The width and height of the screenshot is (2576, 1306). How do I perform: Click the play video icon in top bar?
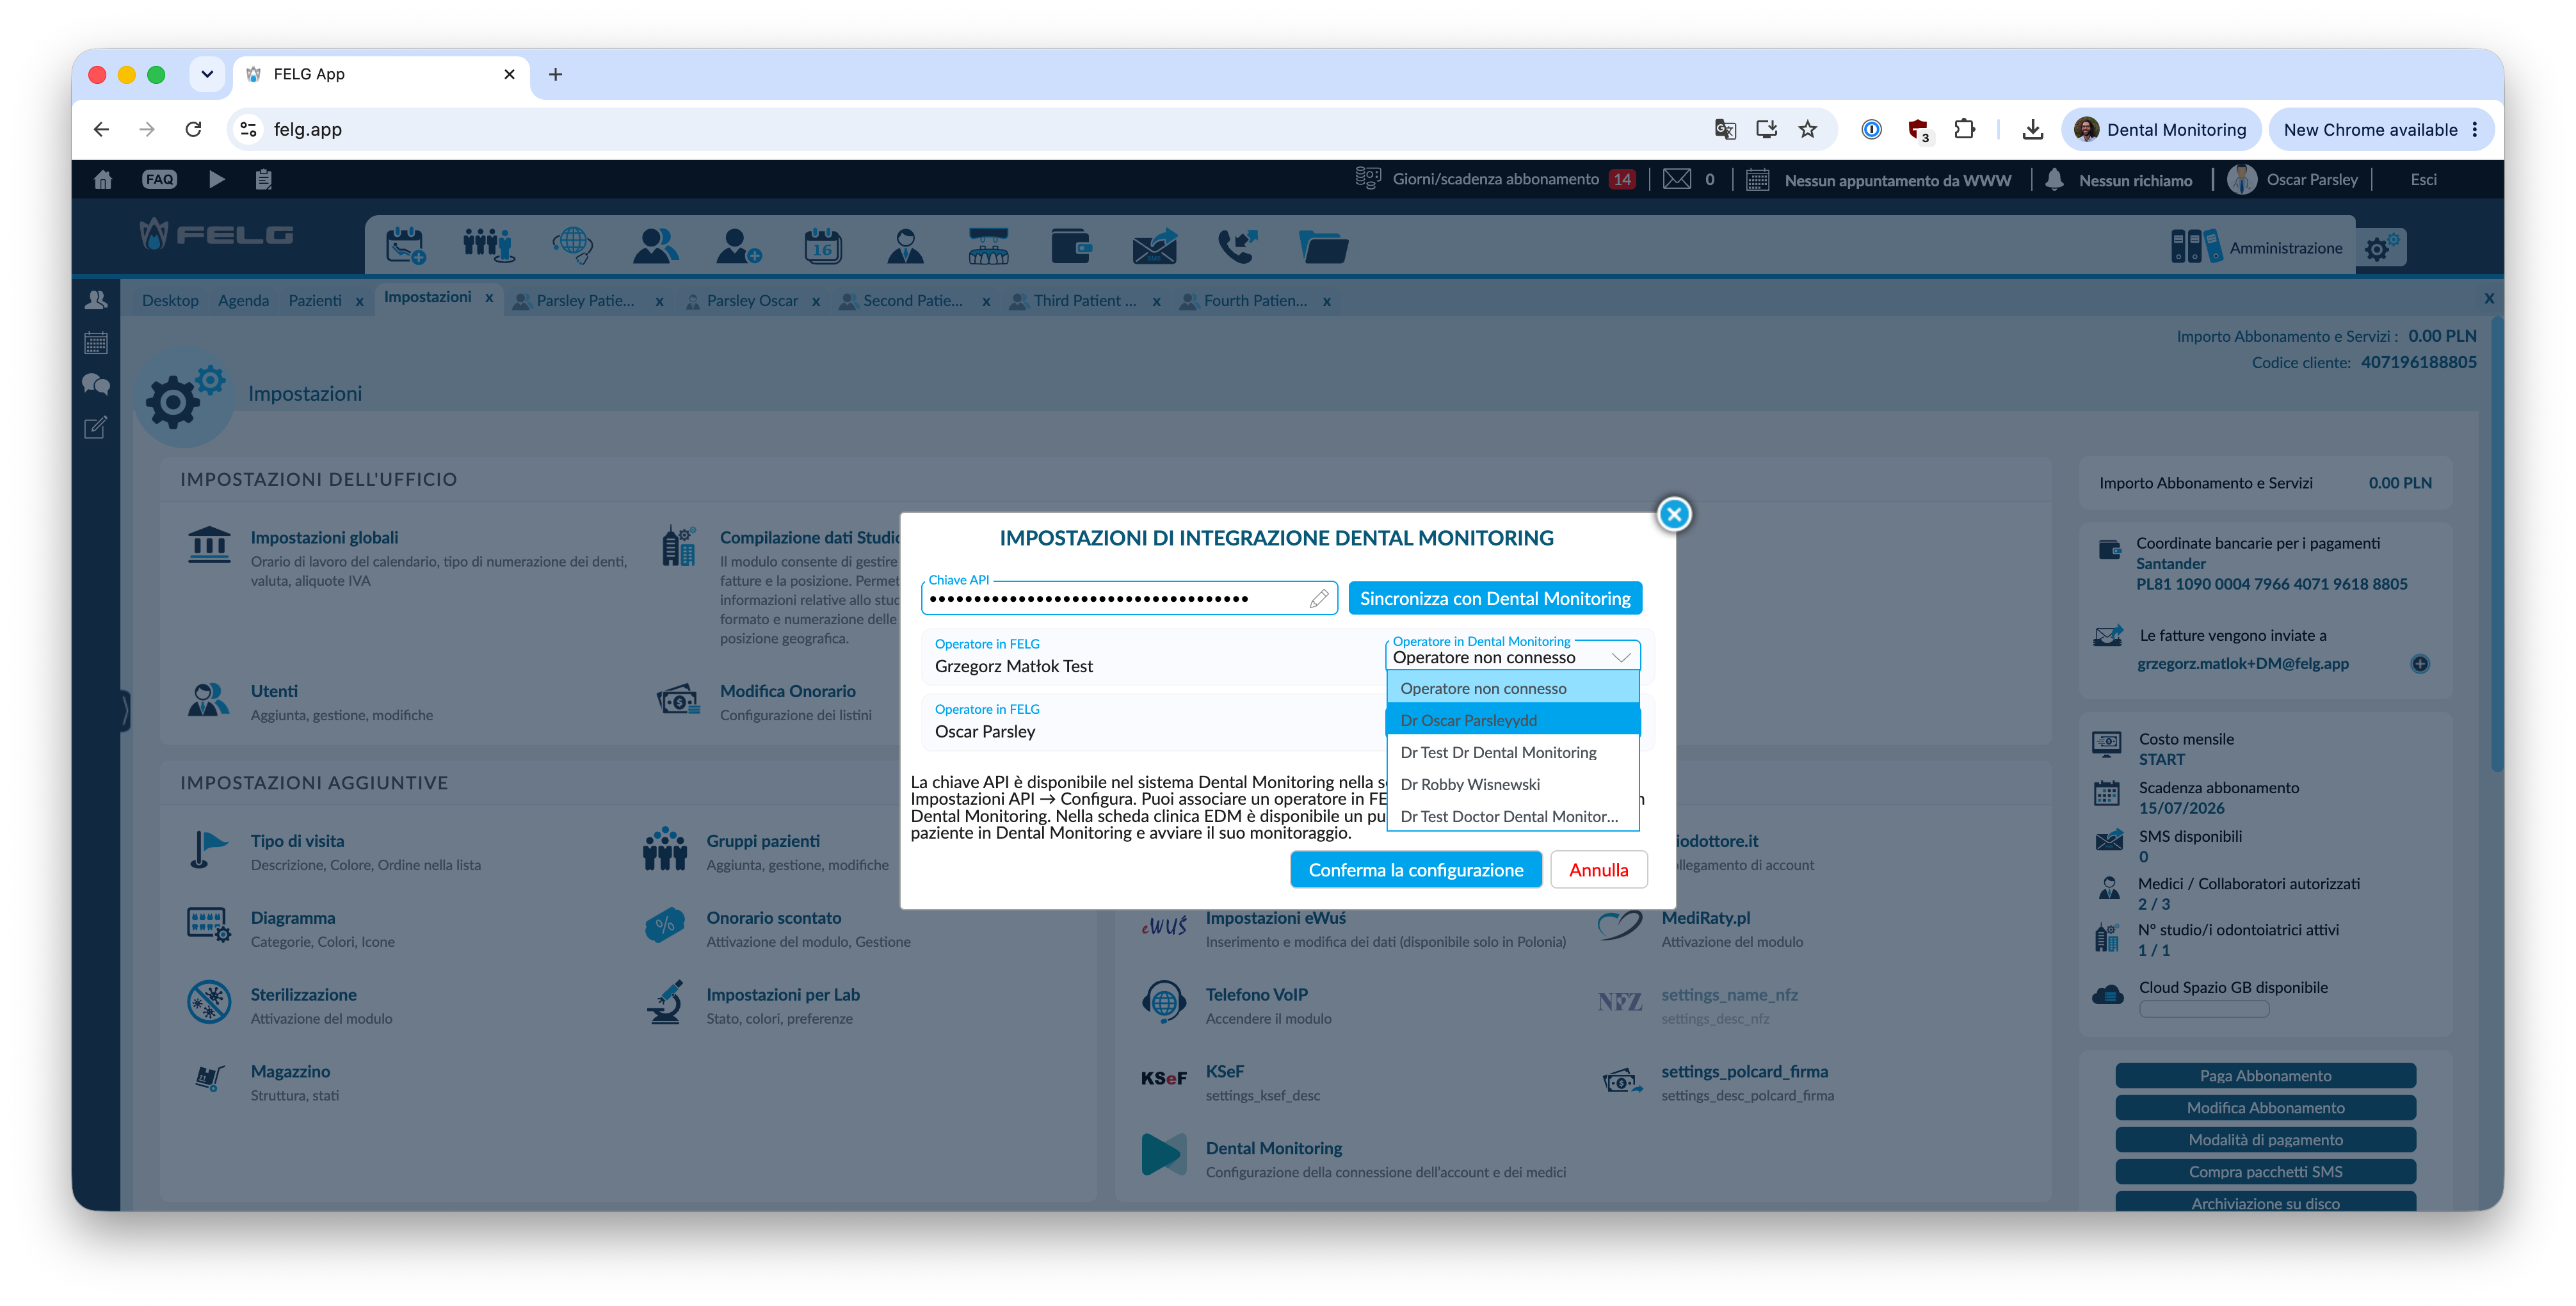[216, 179]
